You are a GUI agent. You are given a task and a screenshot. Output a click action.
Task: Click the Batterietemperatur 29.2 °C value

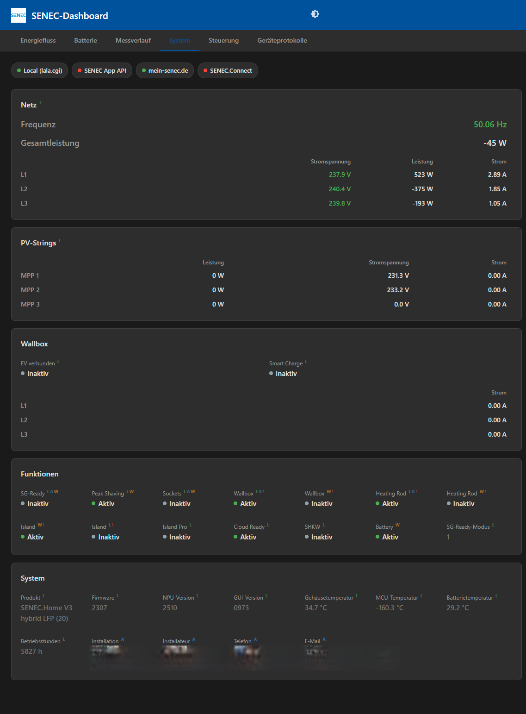click(458, 608)
